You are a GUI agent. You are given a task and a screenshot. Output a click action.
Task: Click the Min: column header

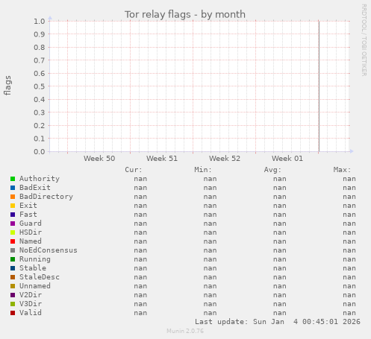pyautogui.click(x=203, y=170)
